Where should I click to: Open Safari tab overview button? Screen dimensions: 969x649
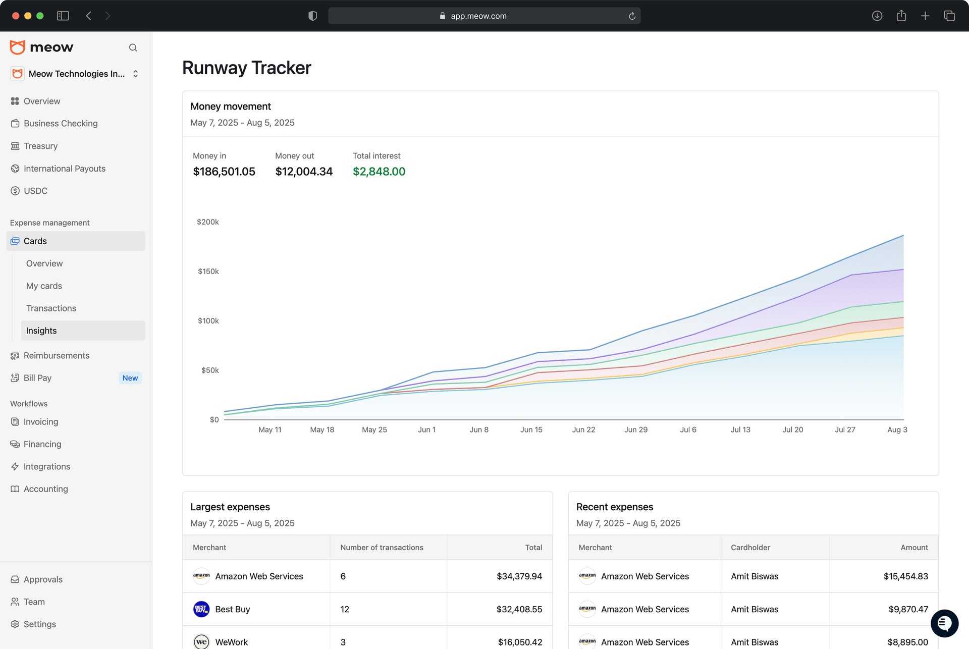[949, 16]
